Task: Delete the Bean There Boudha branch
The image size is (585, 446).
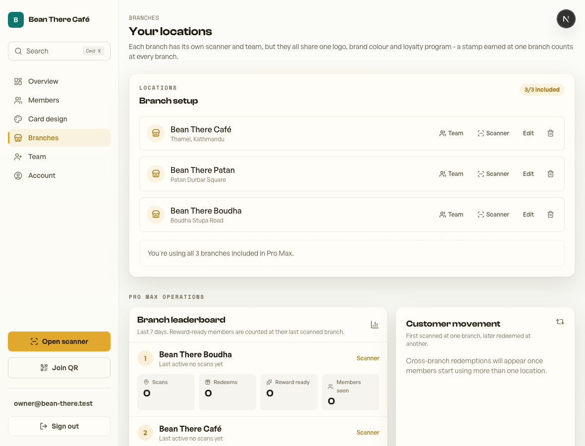Action: coord(550,215)
